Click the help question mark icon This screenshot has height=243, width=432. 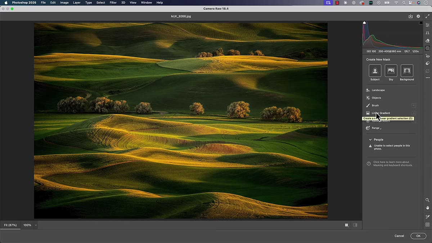click(369, 164)
